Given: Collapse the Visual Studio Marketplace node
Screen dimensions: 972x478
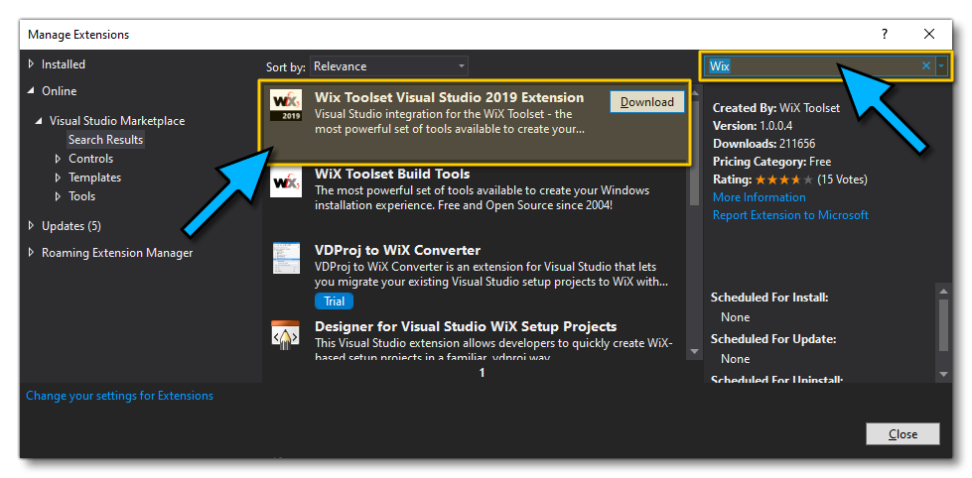Looking at the screenshot, I should tap(40, 121).
